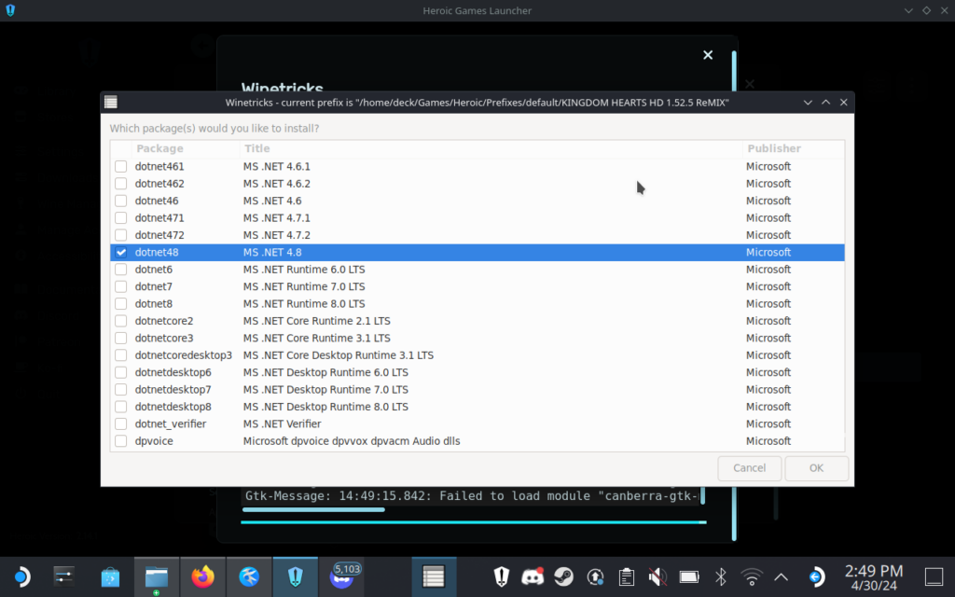
Task: Sort by the Title column header
Action: [491, 148]
